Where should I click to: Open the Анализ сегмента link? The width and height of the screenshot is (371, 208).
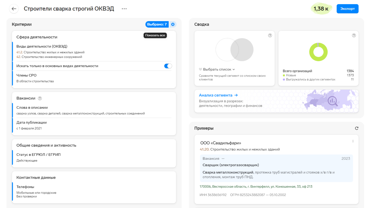click(218, 95)
